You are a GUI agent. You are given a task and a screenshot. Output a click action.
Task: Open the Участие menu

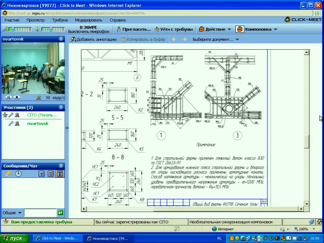pyautogui.click(x=12, y=20)
